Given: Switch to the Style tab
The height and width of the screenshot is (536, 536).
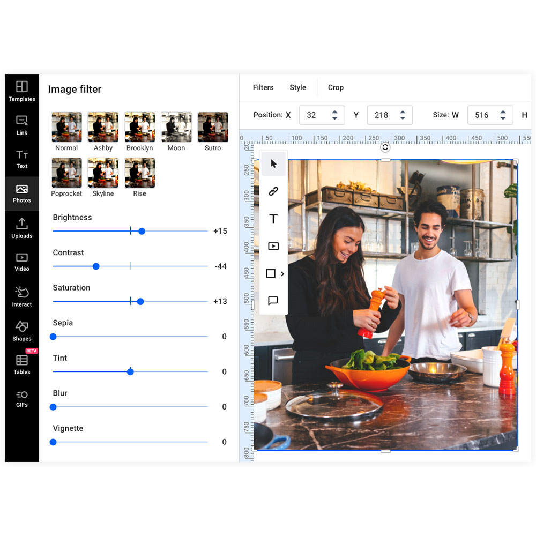Looking at the screenshot, I should tap(298, 87).
